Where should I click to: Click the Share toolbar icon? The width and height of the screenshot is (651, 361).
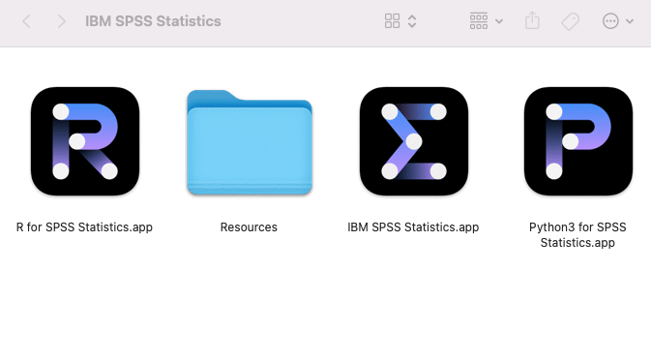(x=532, y=20)
